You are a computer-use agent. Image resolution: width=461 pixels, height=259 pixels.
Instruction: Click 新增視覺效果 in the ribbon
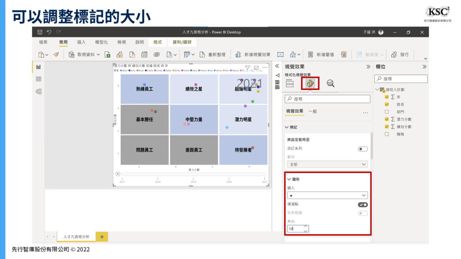click(x=253, y=54)
